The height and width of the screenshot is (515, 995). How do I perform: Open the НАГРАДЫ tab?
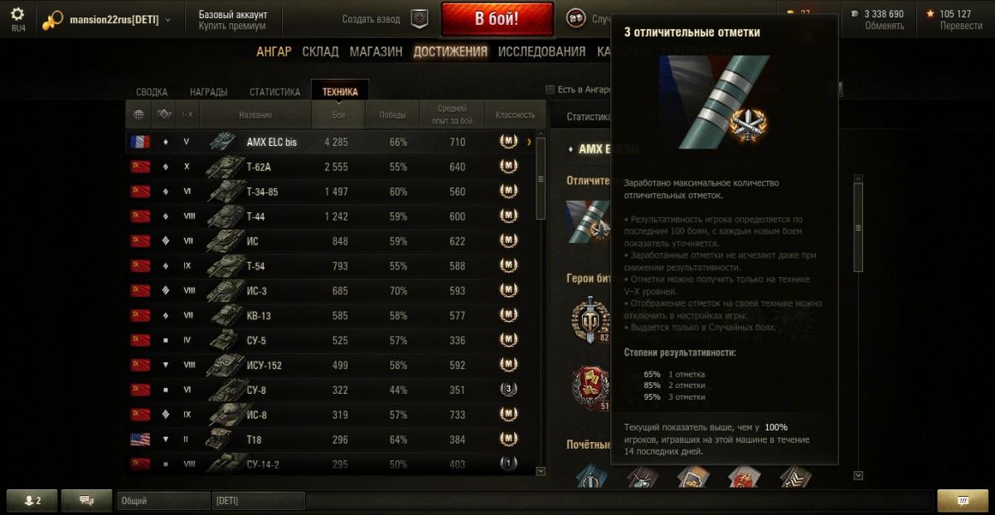(208, 92)
